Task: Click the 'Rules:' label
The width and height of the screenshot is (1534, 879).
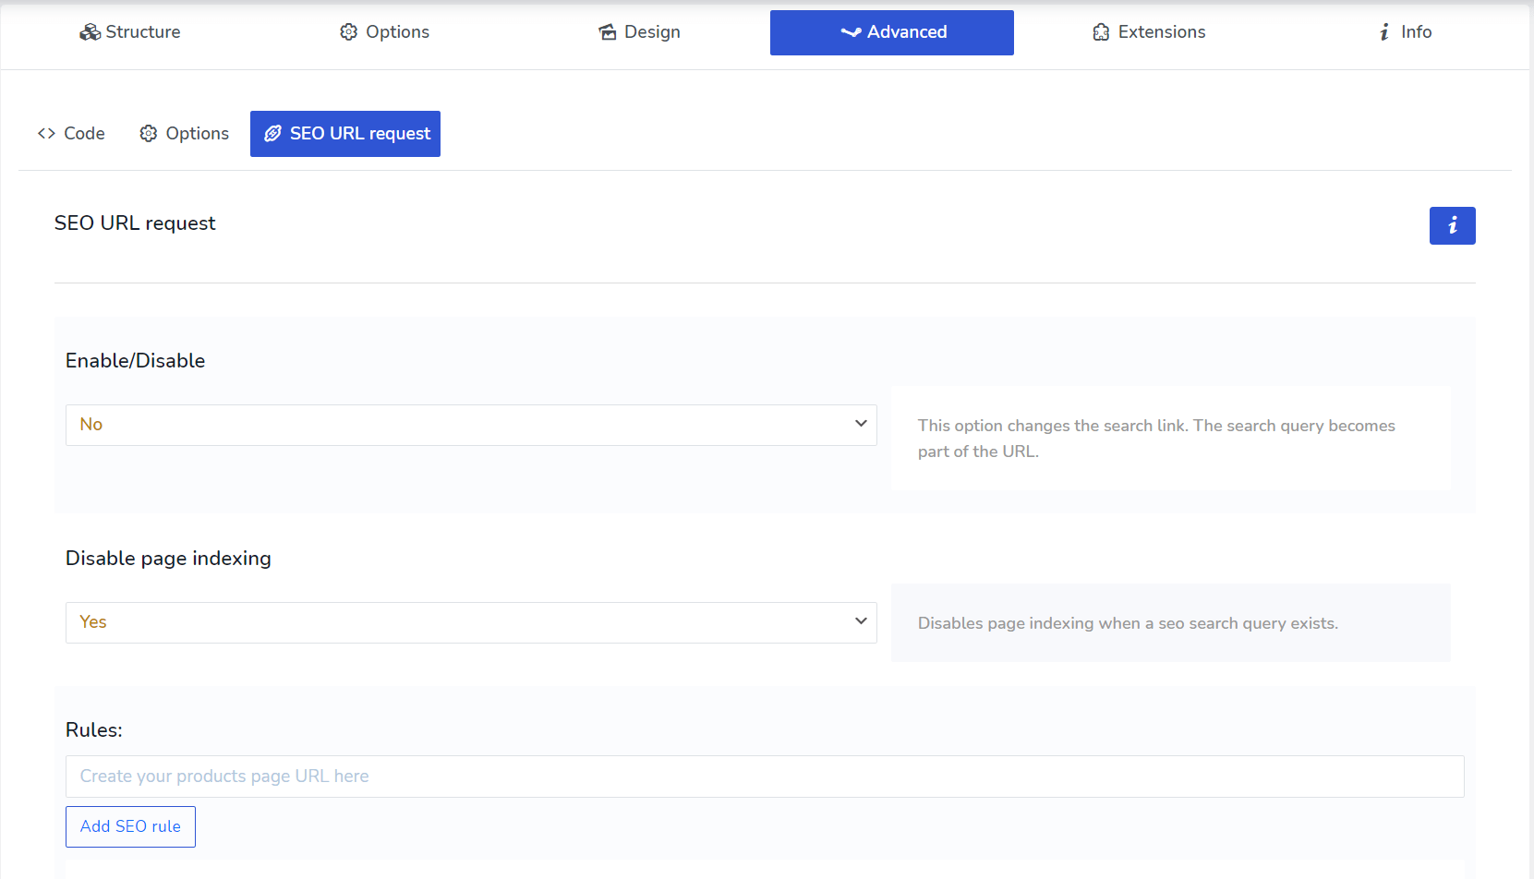Action: pyautogui.click(x=93, y=730)
